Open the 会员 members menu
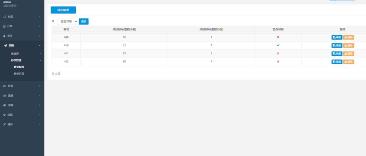The width and height of the screenshot is (366, 156). [x=11, y=36]
